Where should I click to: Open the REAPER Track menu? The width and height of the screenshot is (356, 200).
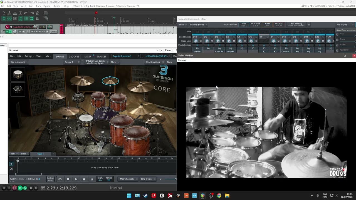coord(38,6)
